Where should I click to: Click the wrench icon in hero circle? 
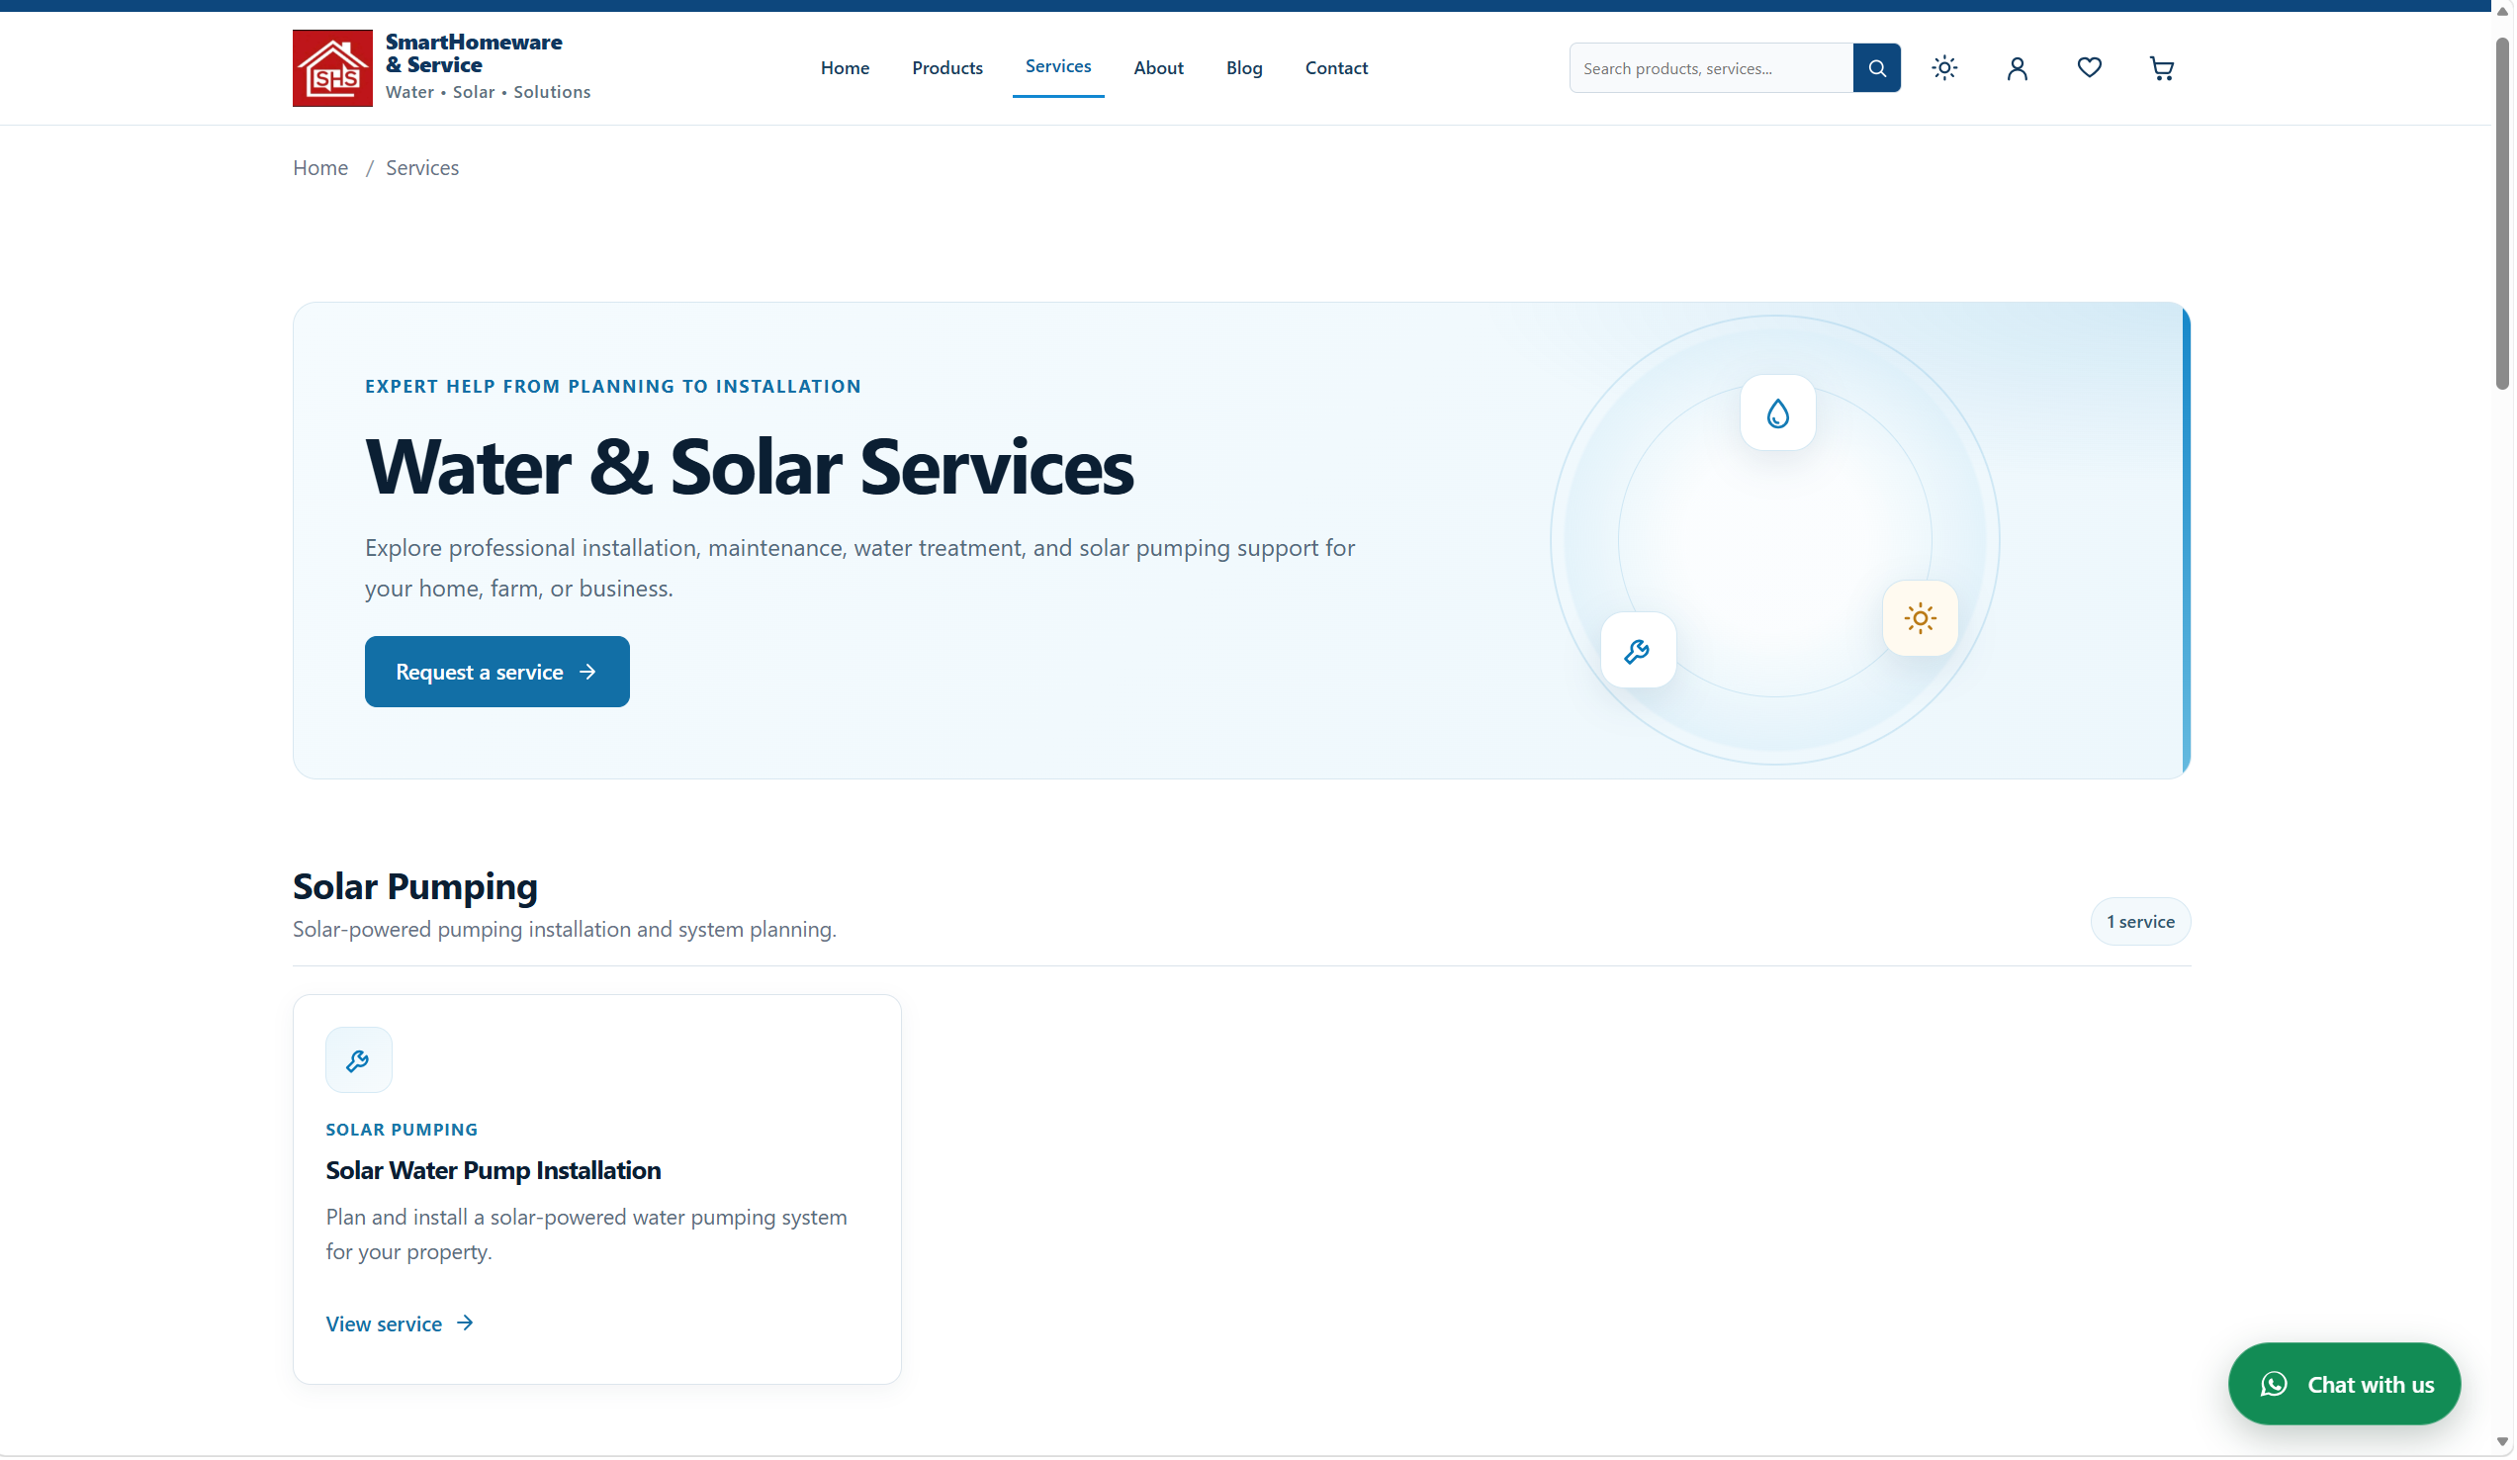coord(1639,651)
